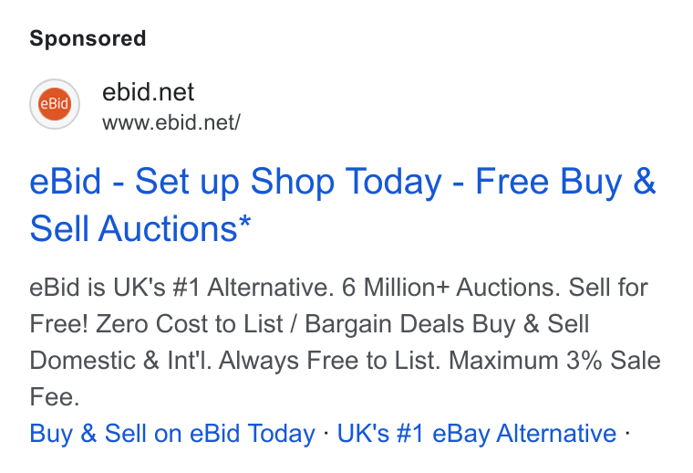Click the Sponsored label
This screenshot has width=693, height=473.
tap(88, 38)
